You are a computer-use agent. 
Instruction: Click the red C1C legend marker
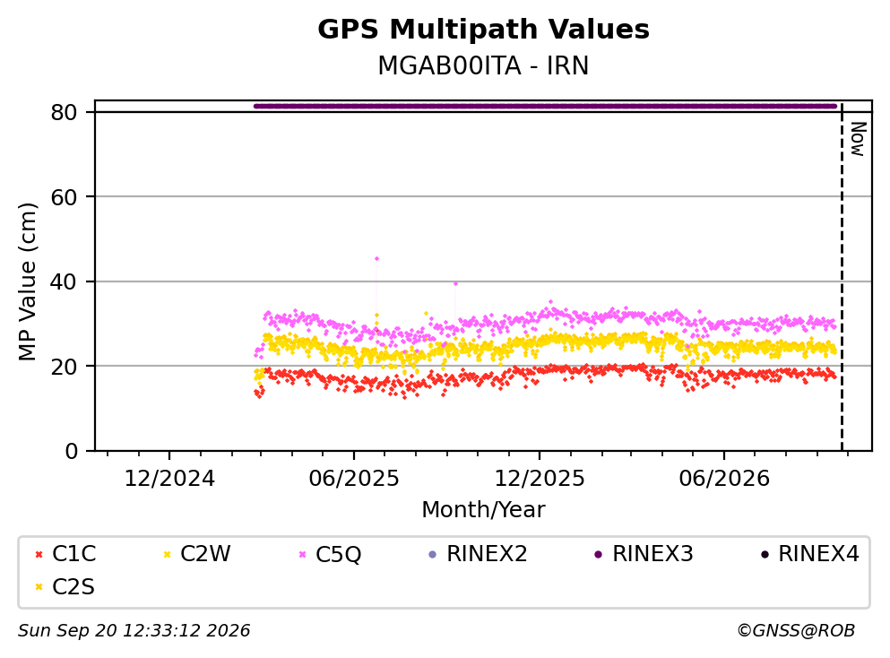39,554
